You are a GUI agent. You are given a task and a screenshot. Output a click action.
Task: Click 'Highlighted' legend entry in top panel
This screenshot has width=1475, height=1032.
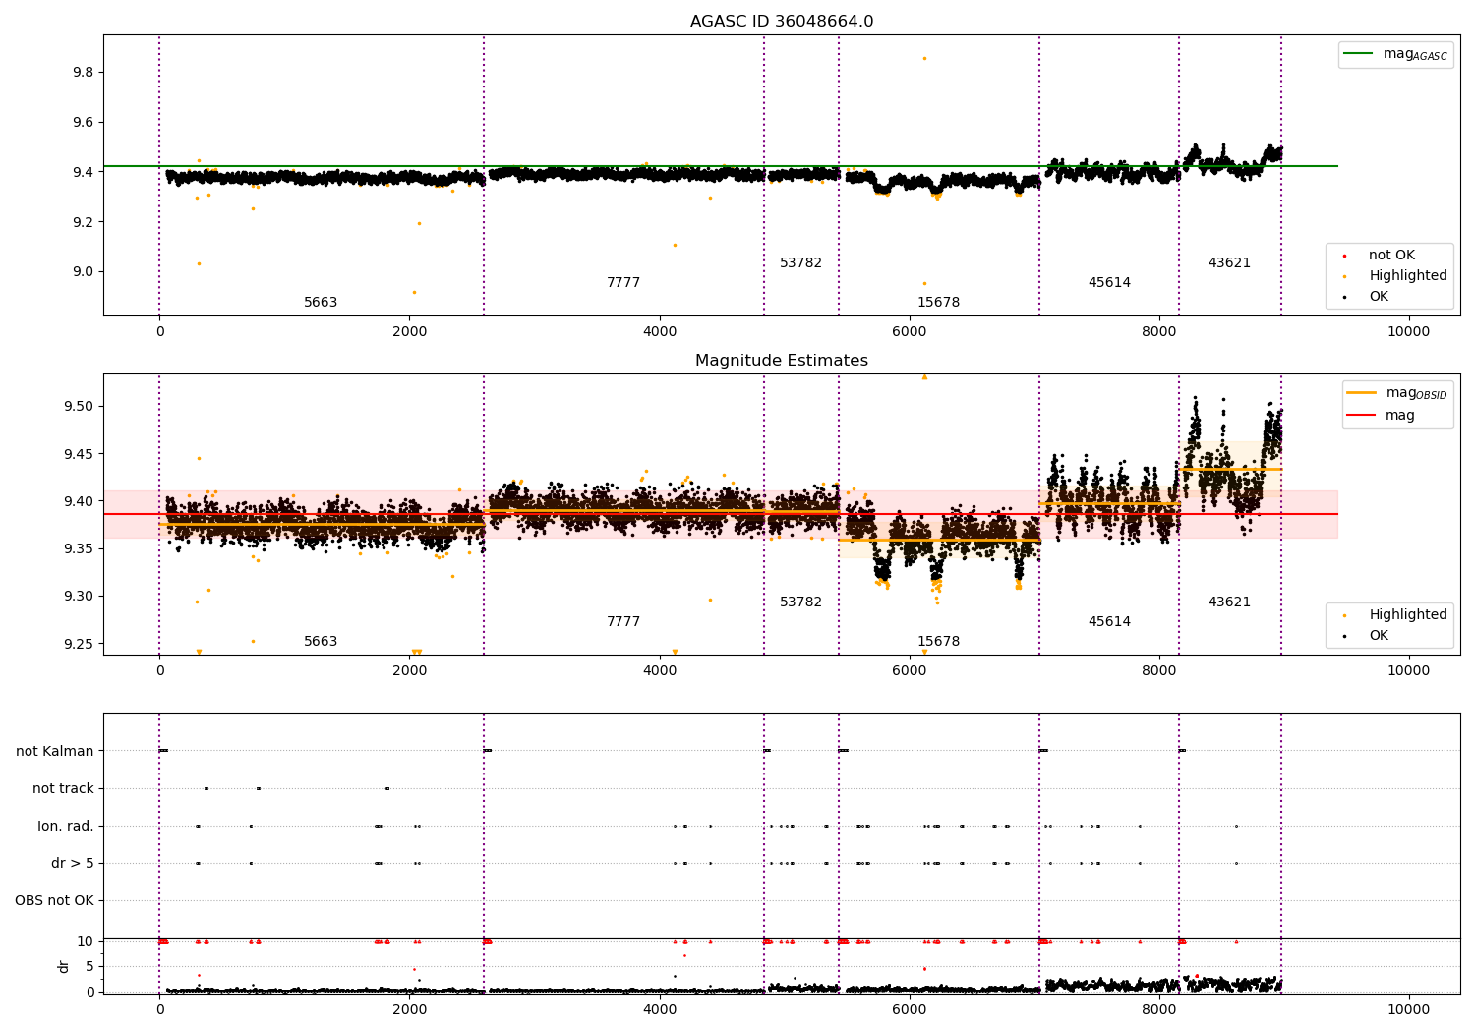coord(1408,276)
